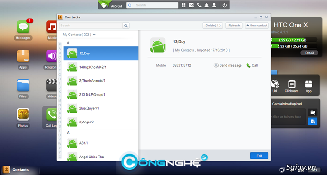Viewport: 327px width, 175px height.
Task: Click the 1.55 GB / 2.11 GB storage bar
Action: (x=295, y=40)
